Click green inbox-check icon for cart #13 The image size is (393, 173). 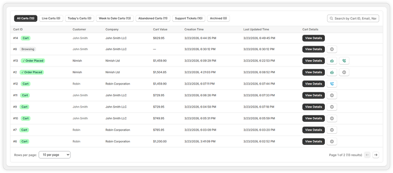click(x=332, y=61)
